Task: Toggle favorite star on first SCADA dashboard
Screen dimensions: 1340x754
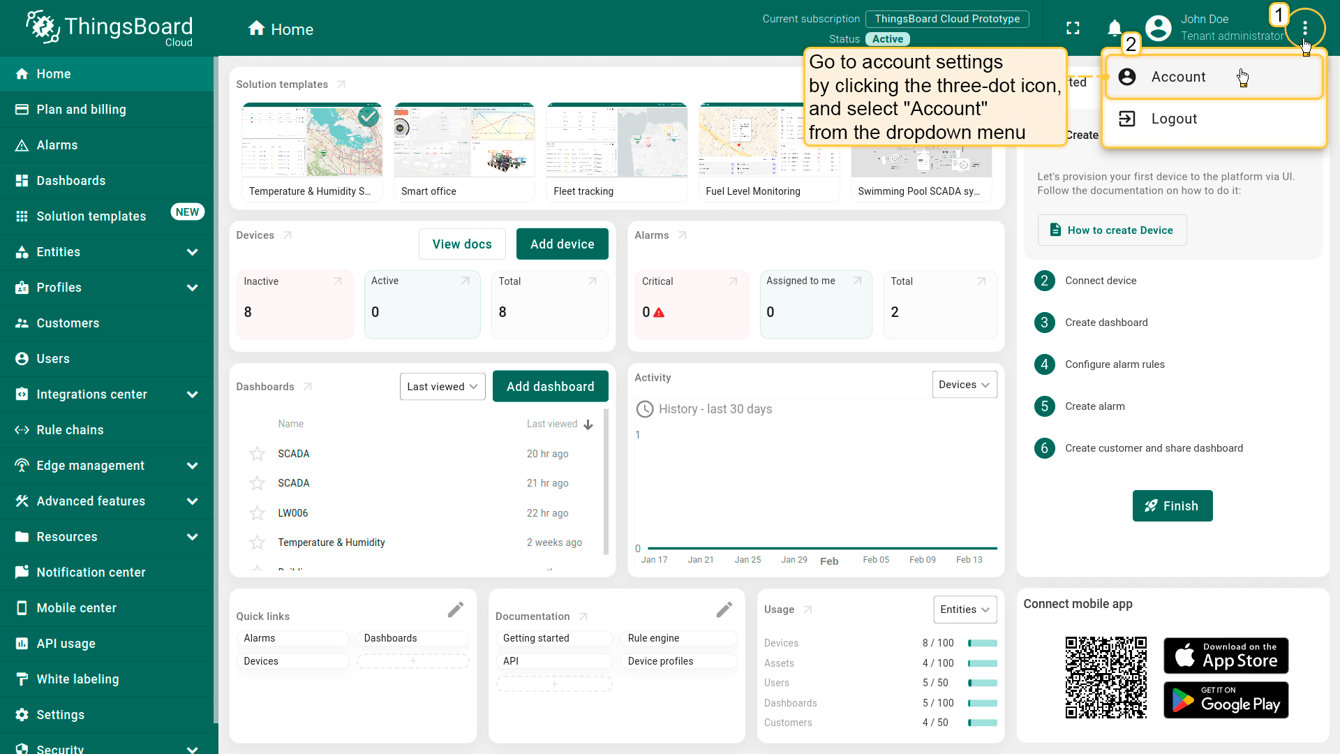Action: pos(257,454)
